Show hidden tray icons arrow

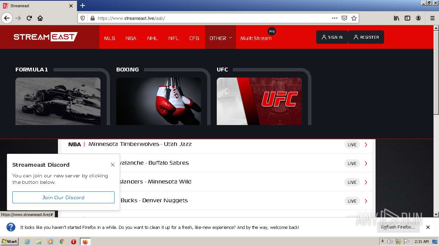click(382, 242)
